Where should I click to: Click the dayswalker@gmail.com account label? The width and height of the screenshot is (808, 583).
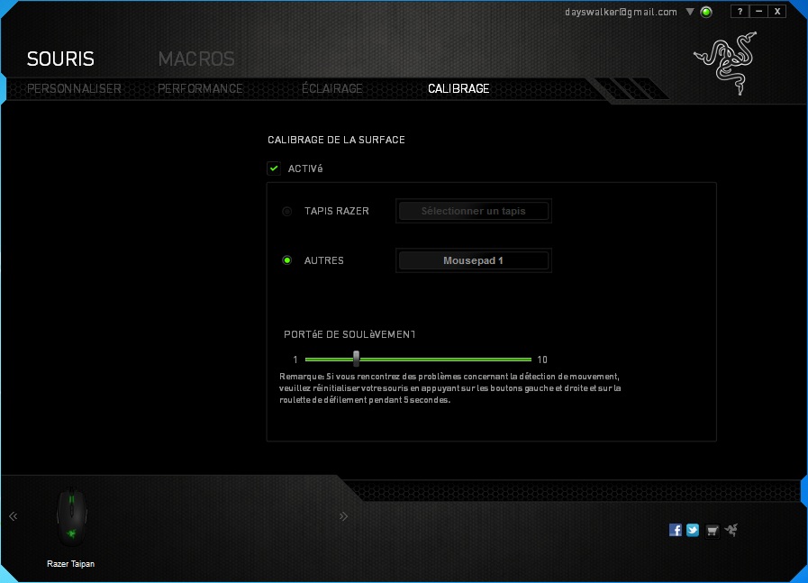tap(621, 12)
